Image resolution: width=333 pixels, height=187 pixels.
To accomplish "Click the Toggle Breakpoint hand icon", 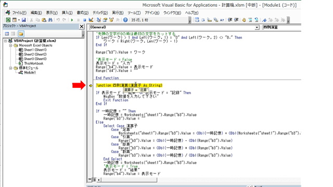I will tap(244, 20).
